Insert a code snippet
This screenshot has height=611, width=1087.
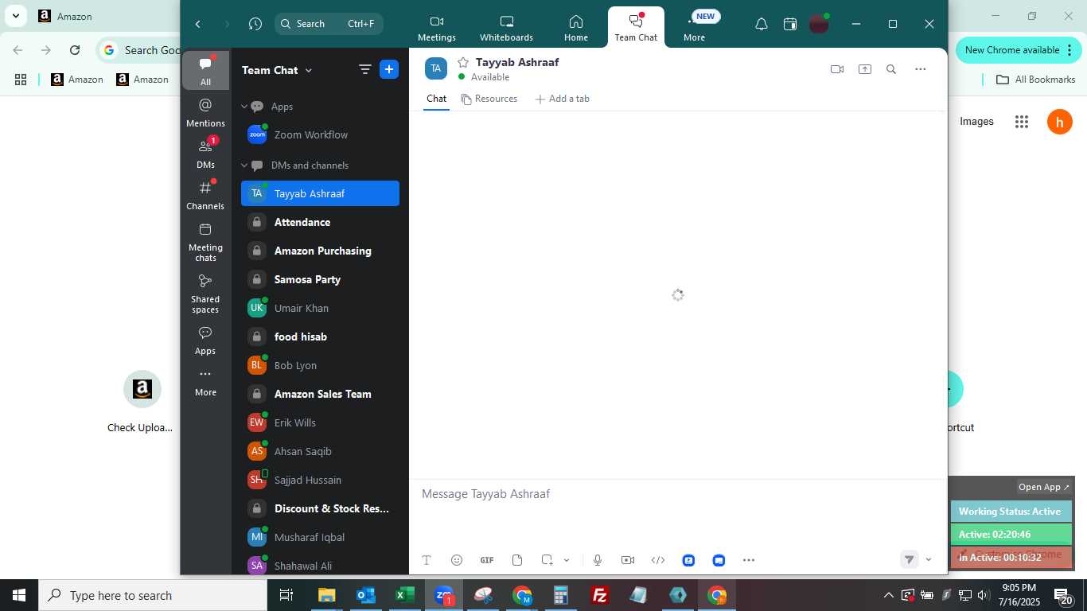coord(658,560)
